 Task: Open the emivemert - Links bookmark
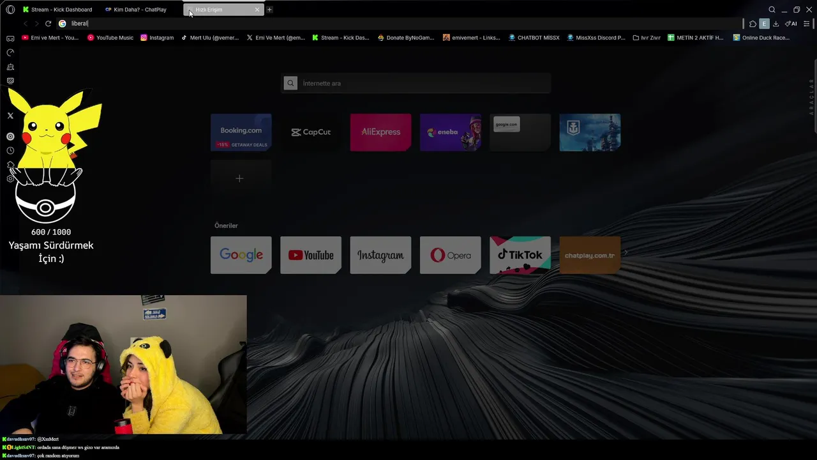[x=472, y=38]
